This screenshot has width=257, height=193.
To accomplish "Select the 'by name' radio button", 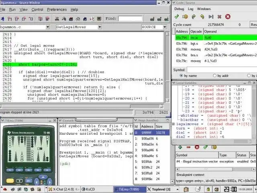I will point(181,76).
